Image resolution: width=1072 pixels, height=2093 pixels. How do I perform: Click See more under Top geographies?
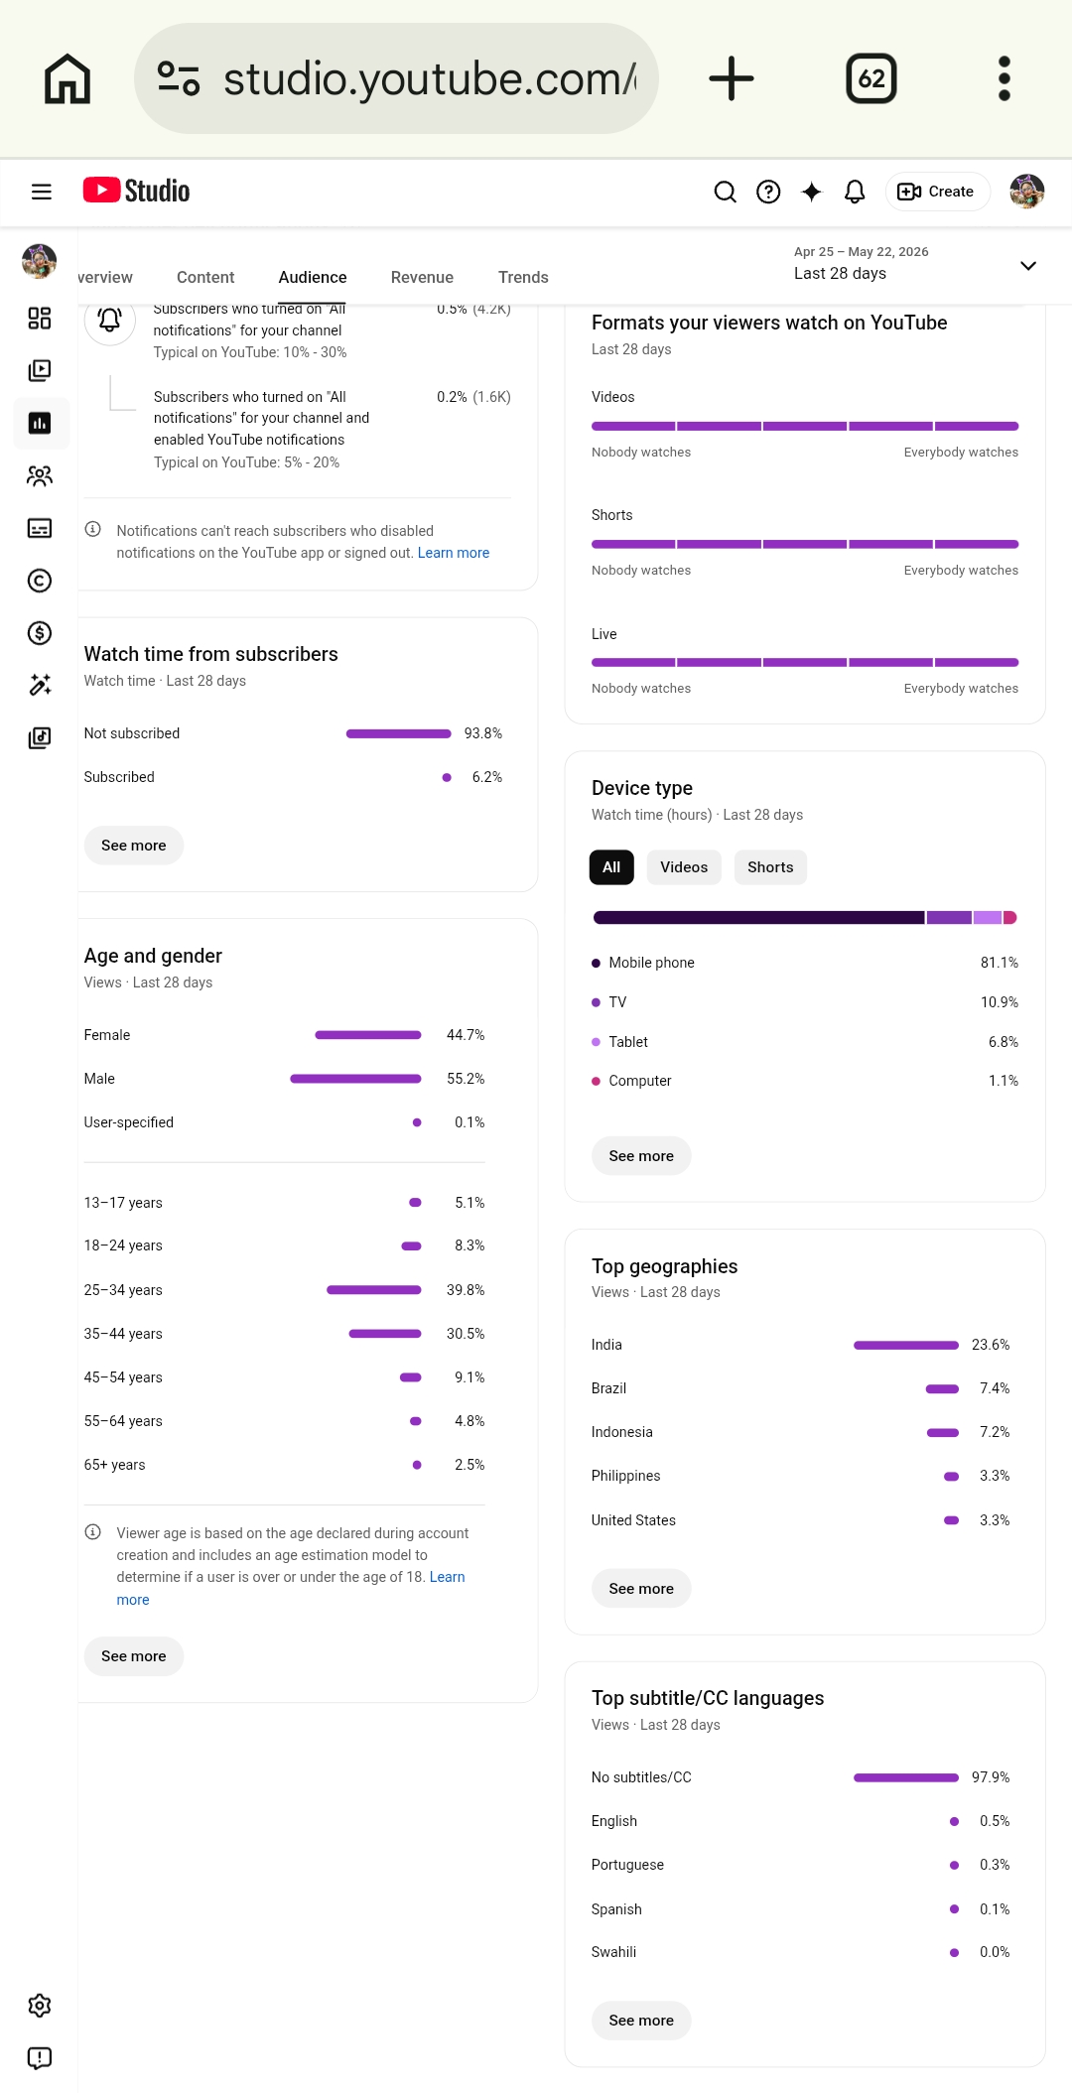[x=641, y=1589]
